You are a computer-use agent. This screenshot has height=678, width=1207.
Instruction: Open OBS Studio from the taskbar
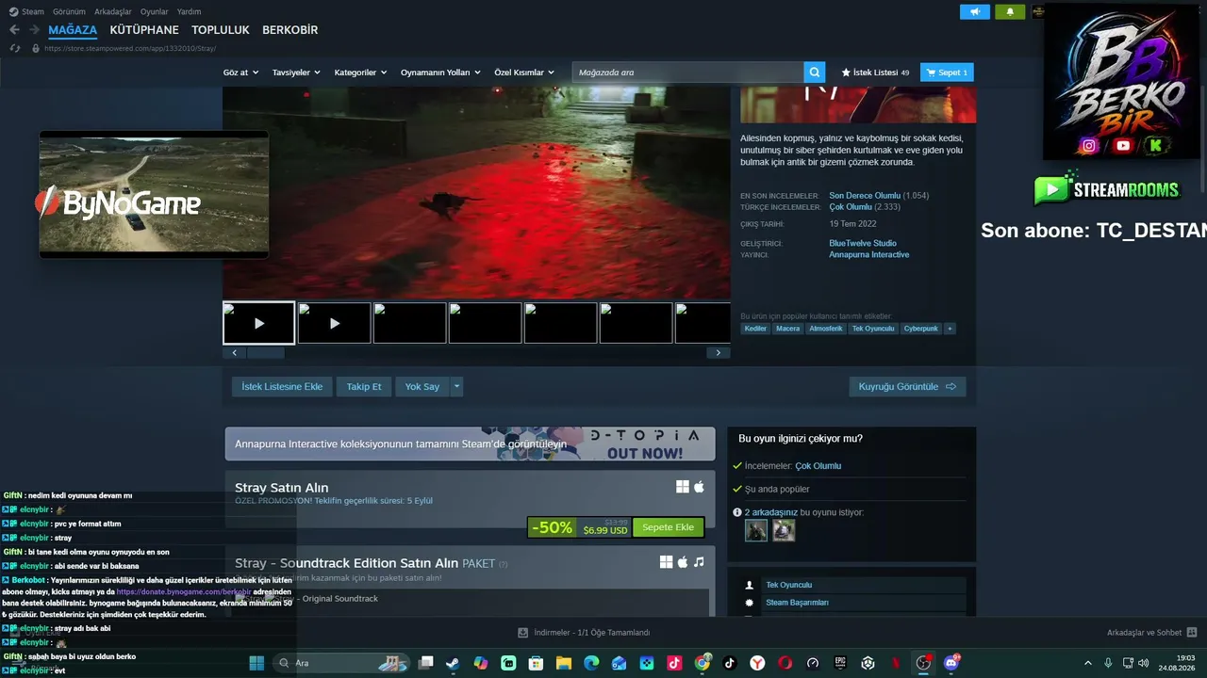coord(923,663)
